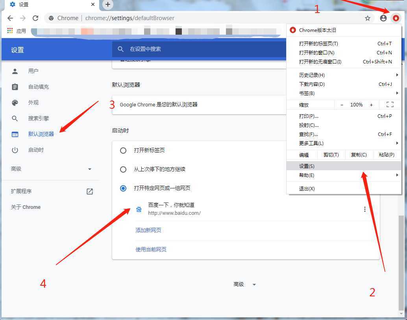407x320 pixels.
Task: Choose 设置(S) from the Chrome menu
Action: (307, 166)
